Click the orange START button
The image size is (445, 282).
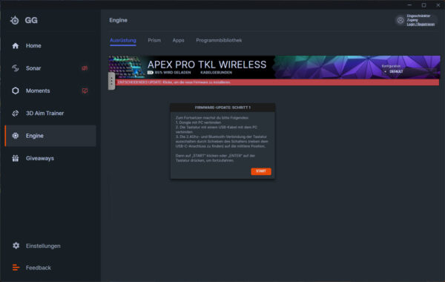261,171
